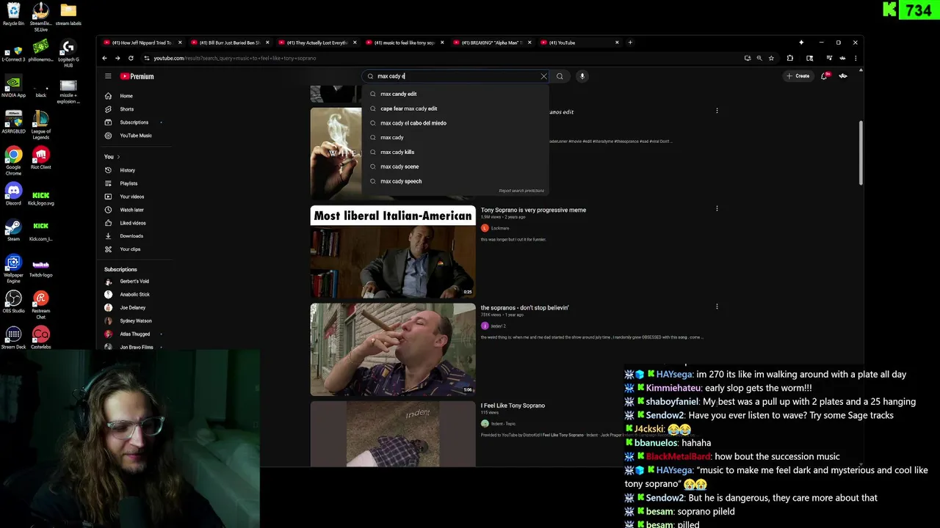This screenshot has width=940, height=528.
Task: Clear the search box with the X
Action: pyautogui.click(x=543, y=76)
